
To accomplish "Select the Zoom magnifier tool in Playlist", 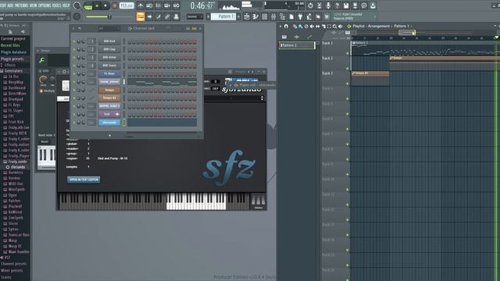I will [x=335, y=26].
